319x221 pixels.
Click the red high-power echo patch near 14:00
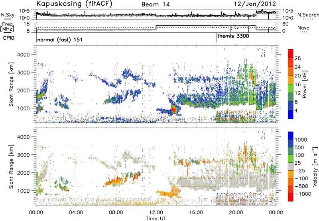point(173,109)
